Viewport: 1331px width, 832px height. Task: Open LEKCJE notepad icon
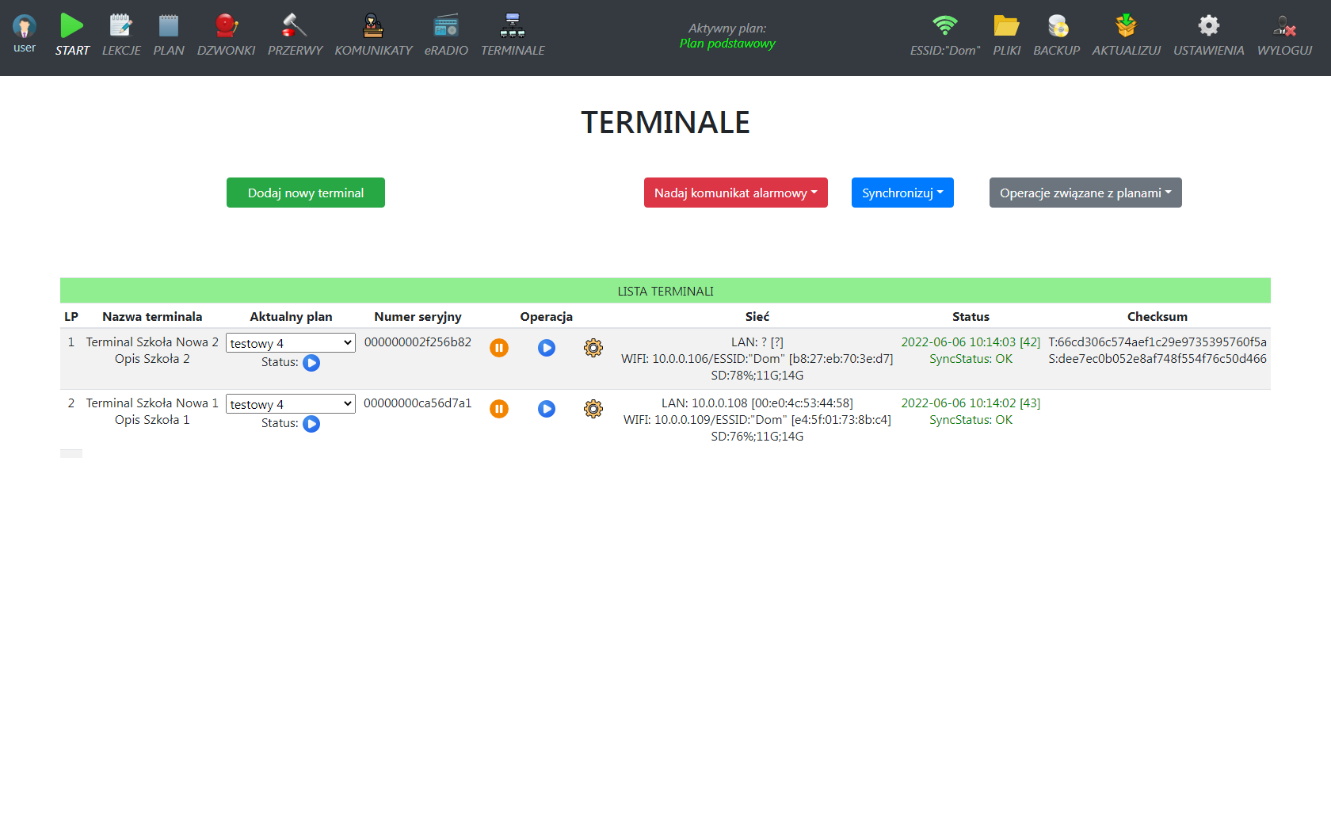(x=121, y=25)
